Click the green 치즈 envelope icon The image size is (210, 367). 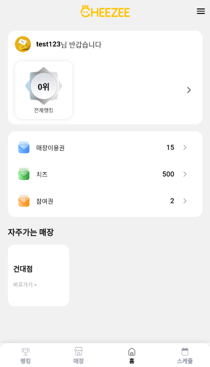(x=24, y=174)
